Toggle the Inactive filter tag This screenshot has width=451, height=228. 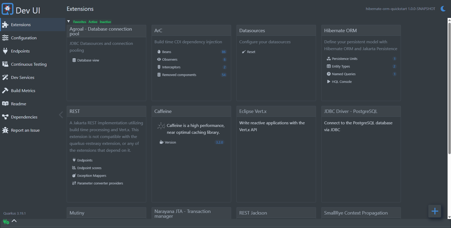pyautogui.click(x=105, y=22)
